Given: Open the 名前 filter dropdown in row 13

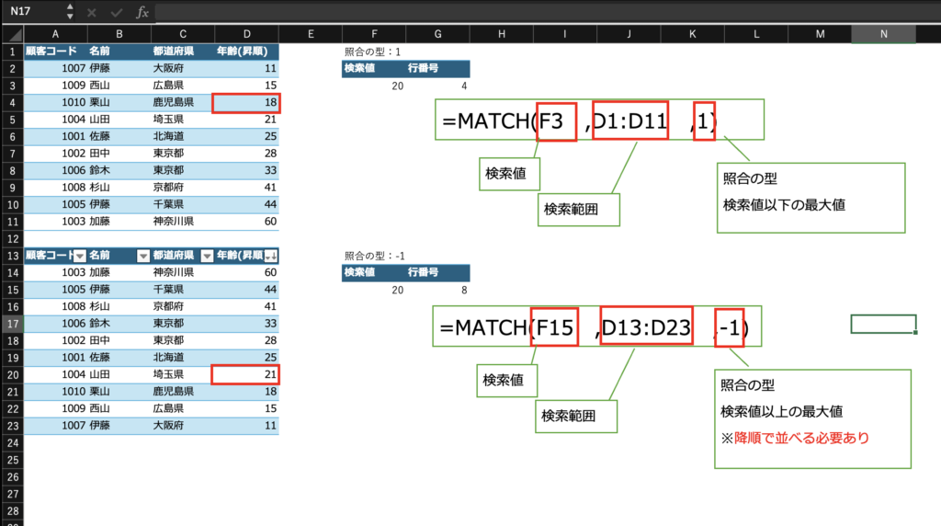Looking at the screenshot, I should click(x=143, y=256).
